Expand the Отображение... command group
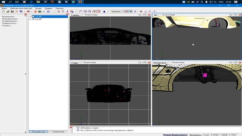The width and height of the screenshot is (242, 136). coord(10,21)
